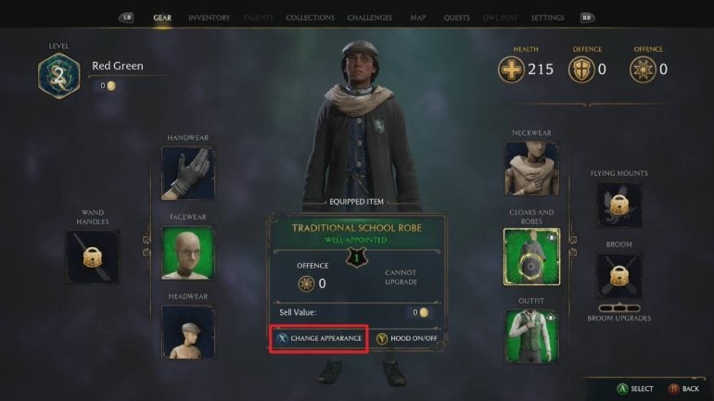Click the locked Flying Mounts slot

tap(618, 205)
